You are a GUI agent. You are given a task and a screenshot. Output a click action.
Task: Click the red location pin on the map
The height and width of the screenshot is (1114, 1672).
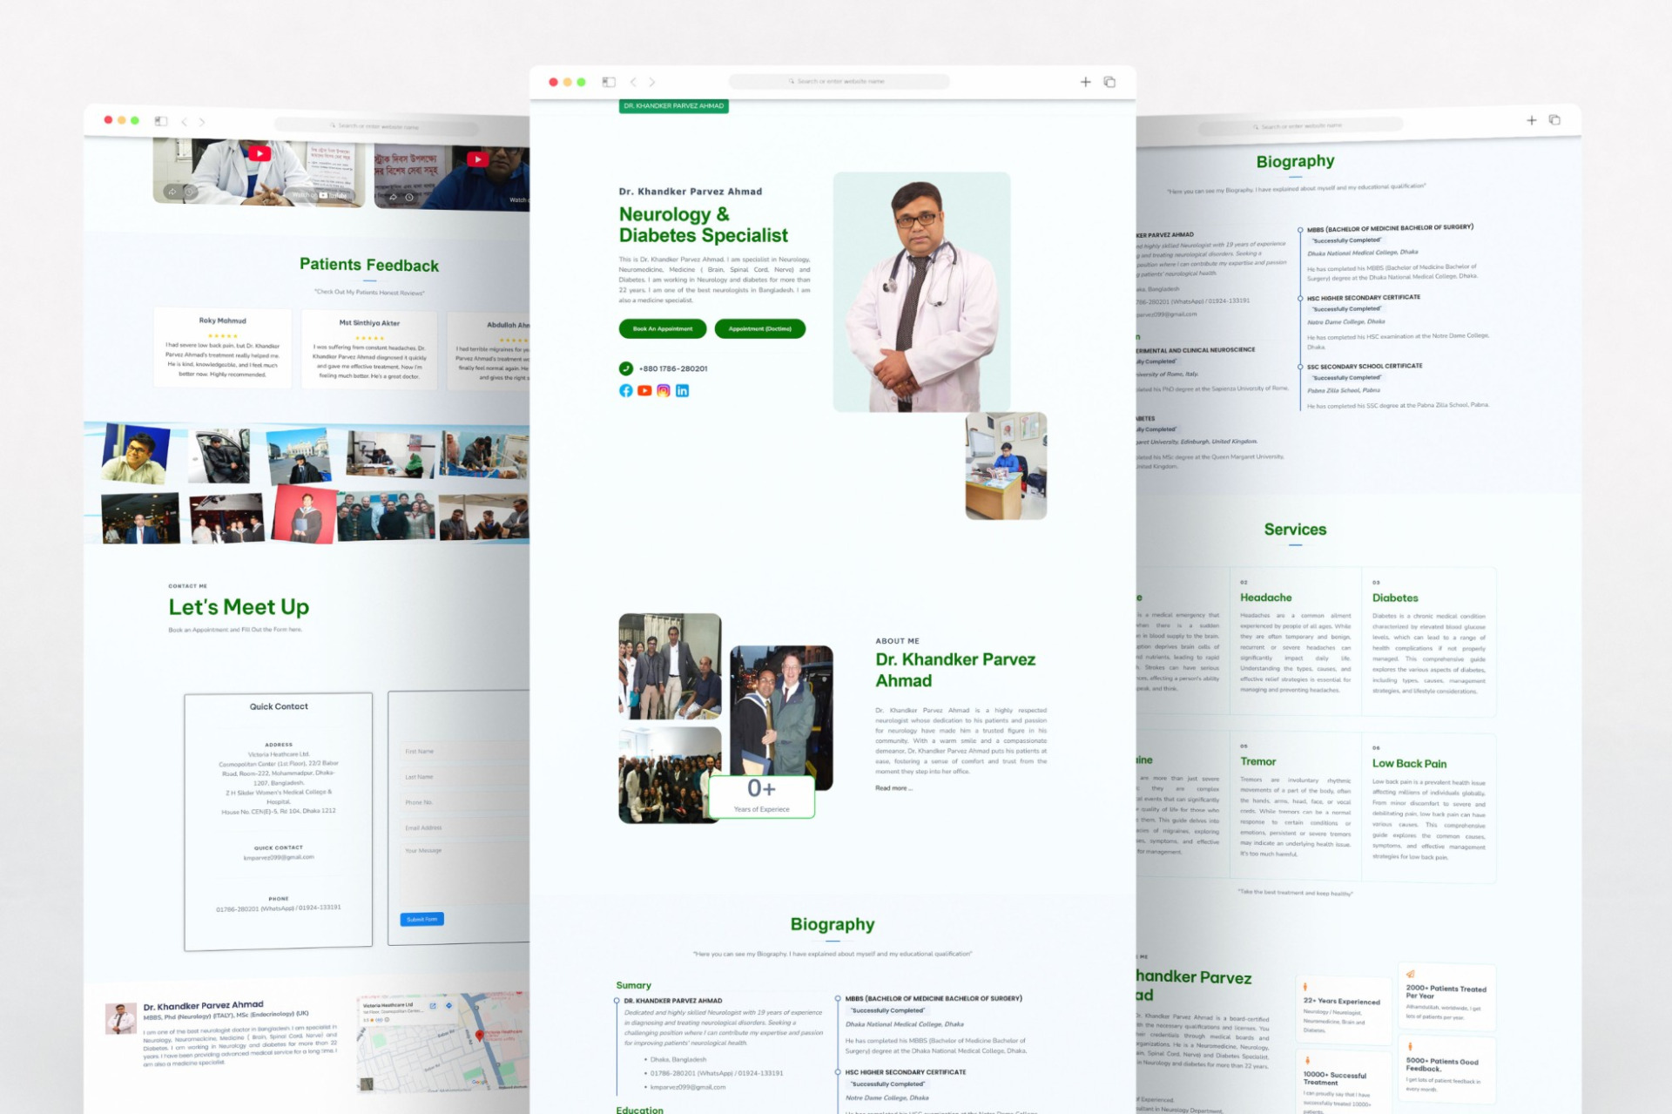[x=479, y=1036]
